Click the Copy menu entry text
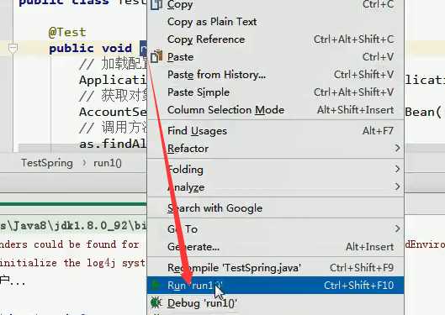This screenshot has height=315, width=445. (x=180, y=4)
